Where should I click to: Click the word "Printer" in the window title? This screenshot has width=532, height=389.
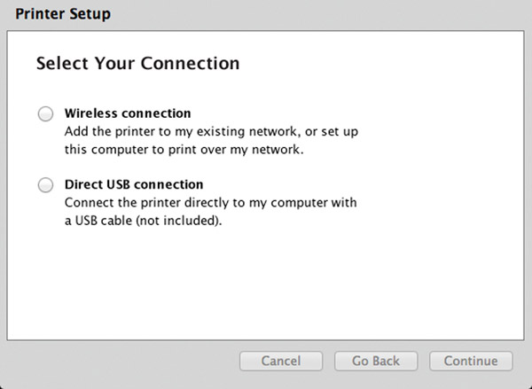pyautogui.click(x=40, y=14)
